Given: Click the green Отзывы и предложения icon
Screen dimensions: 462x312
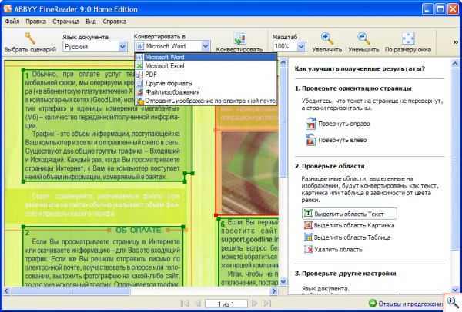Looking at the screenshot, I should [373, 303].
